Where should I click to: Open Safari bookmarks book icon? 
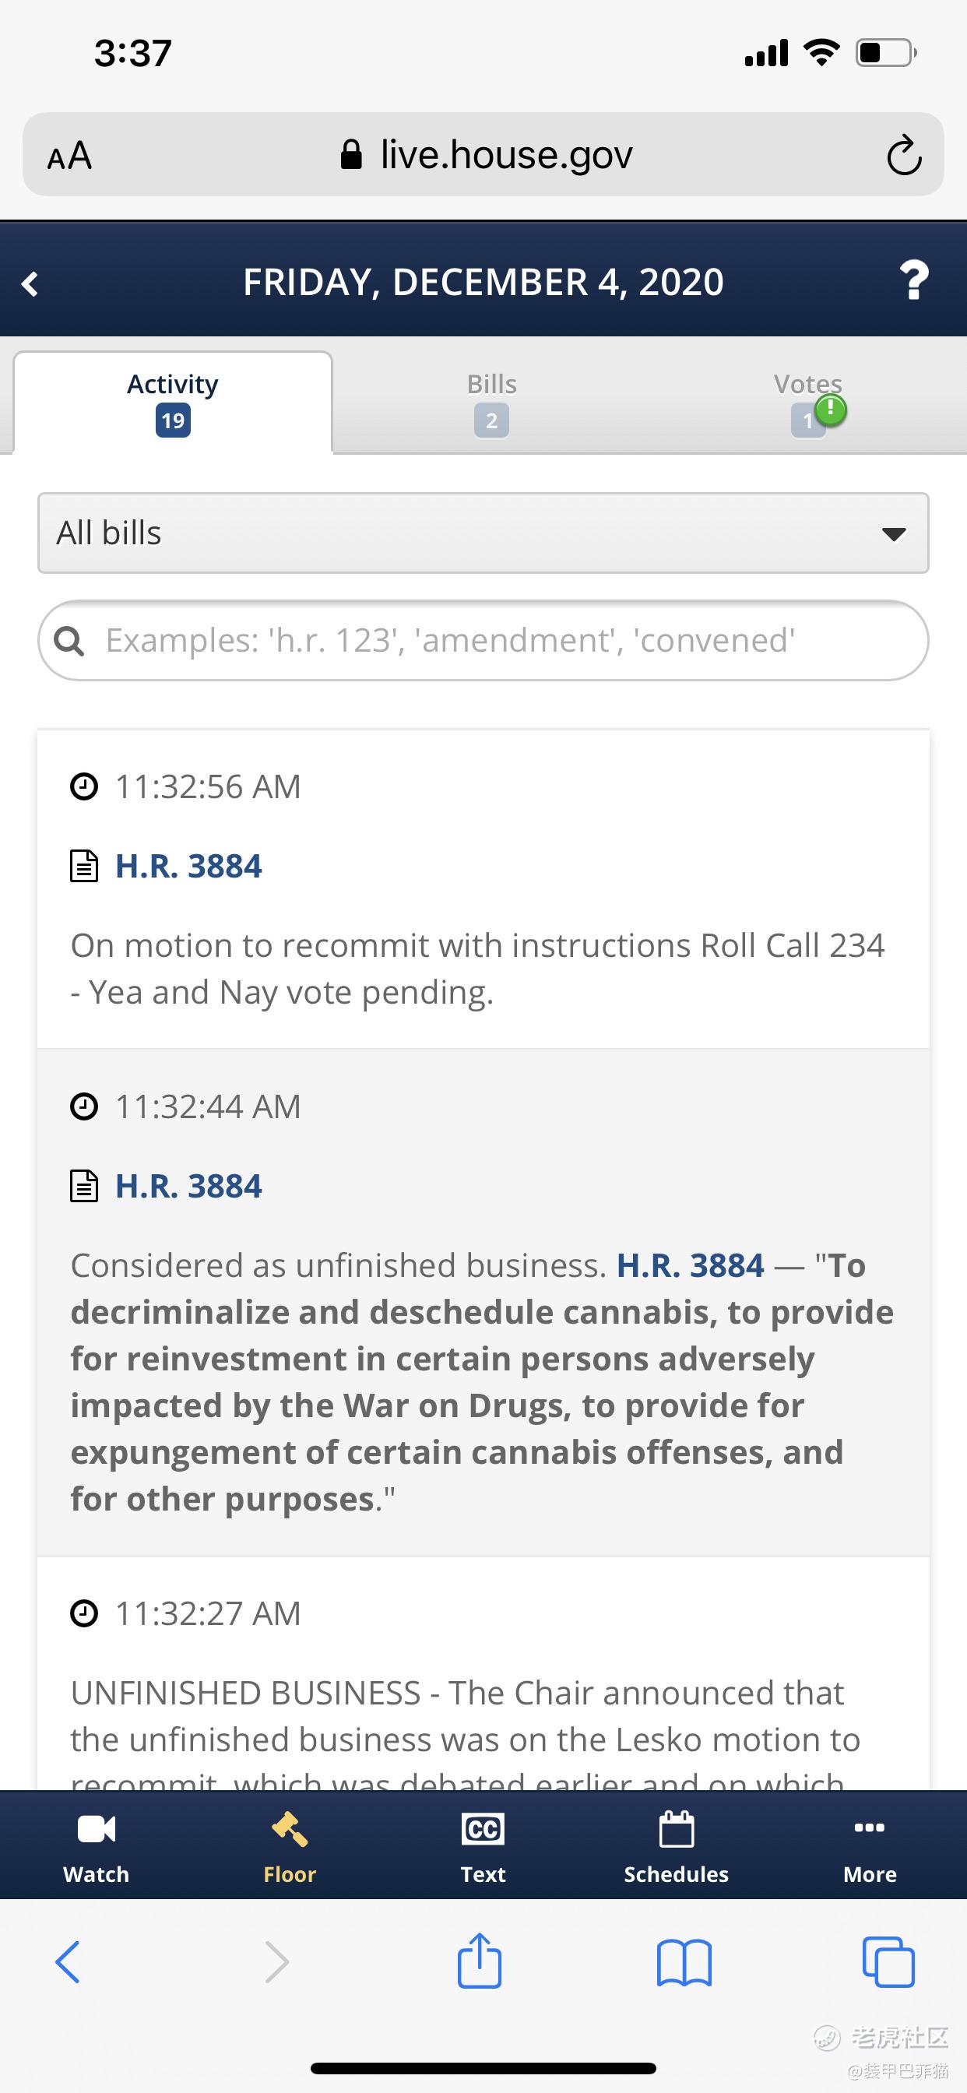(684, 1962)
